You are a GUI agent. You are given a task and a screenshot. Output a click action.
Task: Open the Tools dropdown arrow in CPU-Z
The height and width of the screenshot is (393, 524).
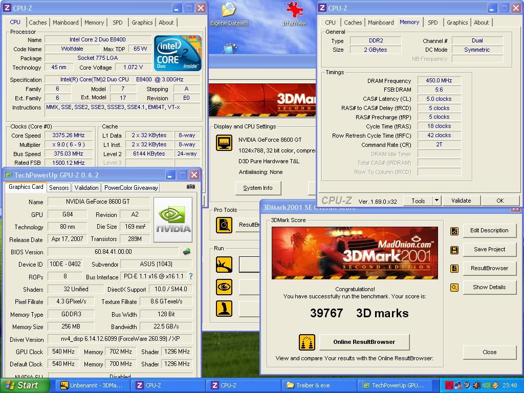point(436,201)
